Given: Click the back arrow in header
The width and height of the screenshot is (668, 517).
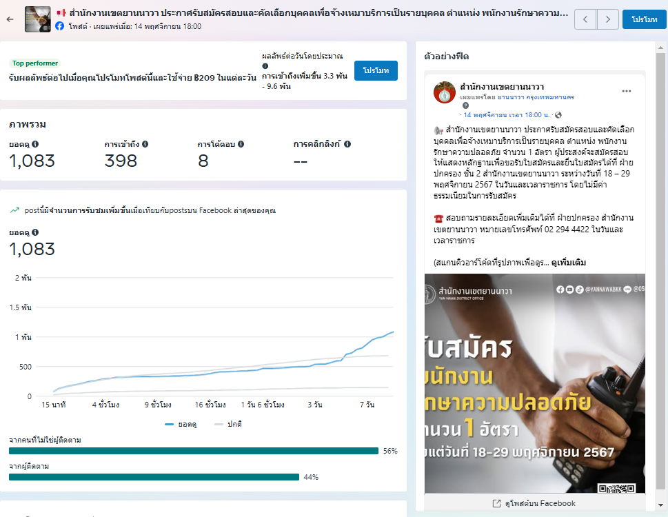Looking at the screenshot, I should (10, 19).
